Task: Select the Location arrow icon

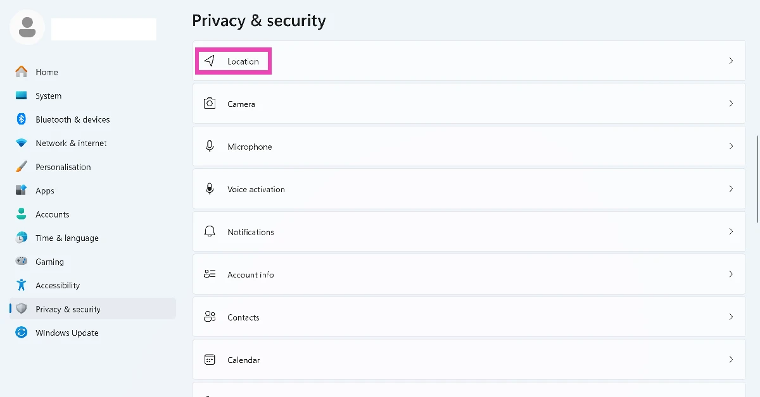Action: [210, 61]
